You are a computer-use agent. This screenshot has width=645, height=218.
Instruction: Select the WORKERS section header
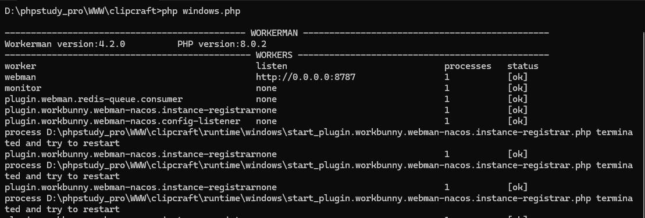coord(274,55)
